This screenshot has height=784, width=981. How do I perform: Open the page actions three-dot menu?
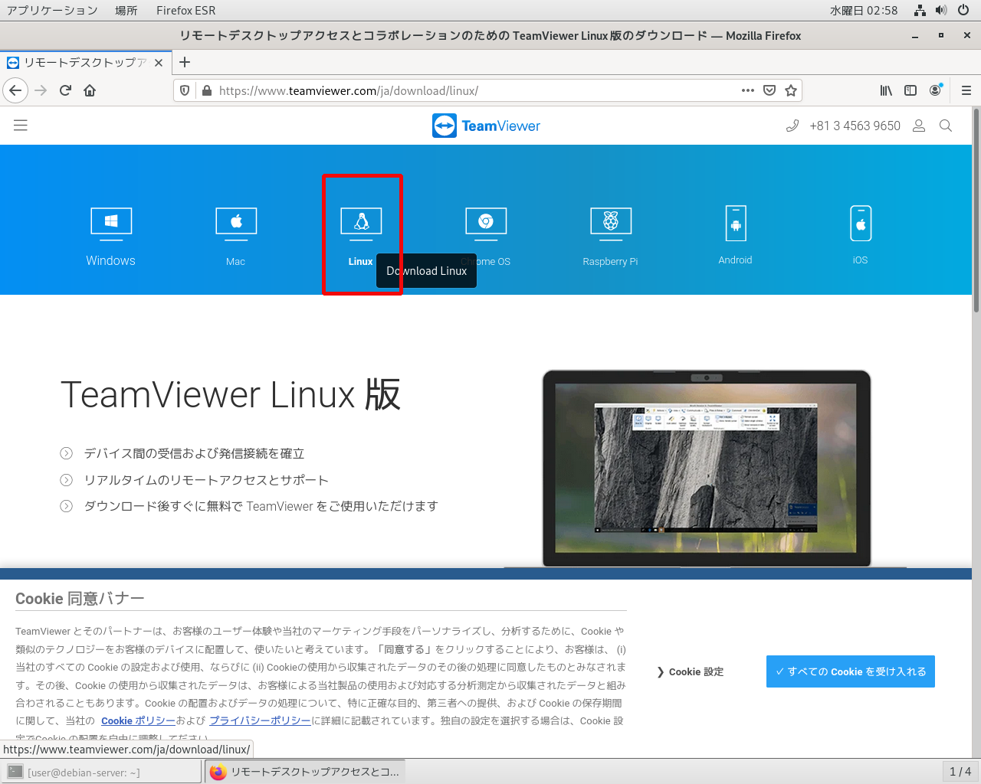(x=748, y=90)
